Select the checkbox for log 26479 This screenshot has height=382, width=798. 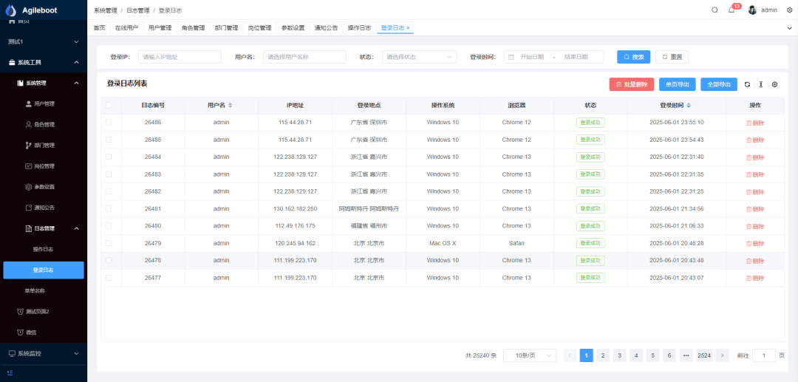pyautogui.click(x=109, y=243)
